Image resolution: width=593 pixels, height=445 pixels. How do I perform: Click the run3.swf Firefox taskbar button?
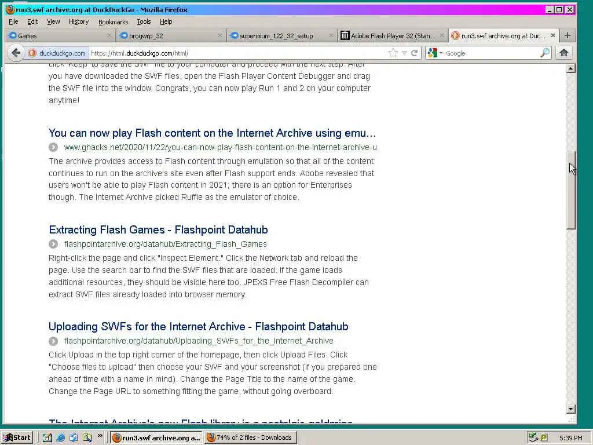tap(156, 437)
